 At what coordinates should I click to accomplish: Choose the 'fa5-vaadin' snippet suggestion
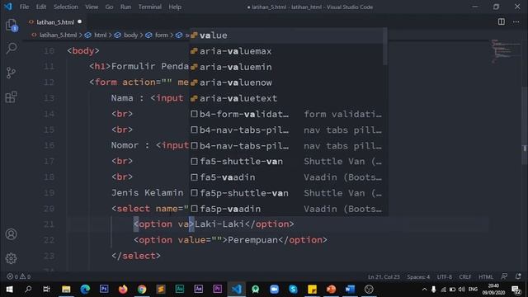pyautogui.click(x=286, y=177)
